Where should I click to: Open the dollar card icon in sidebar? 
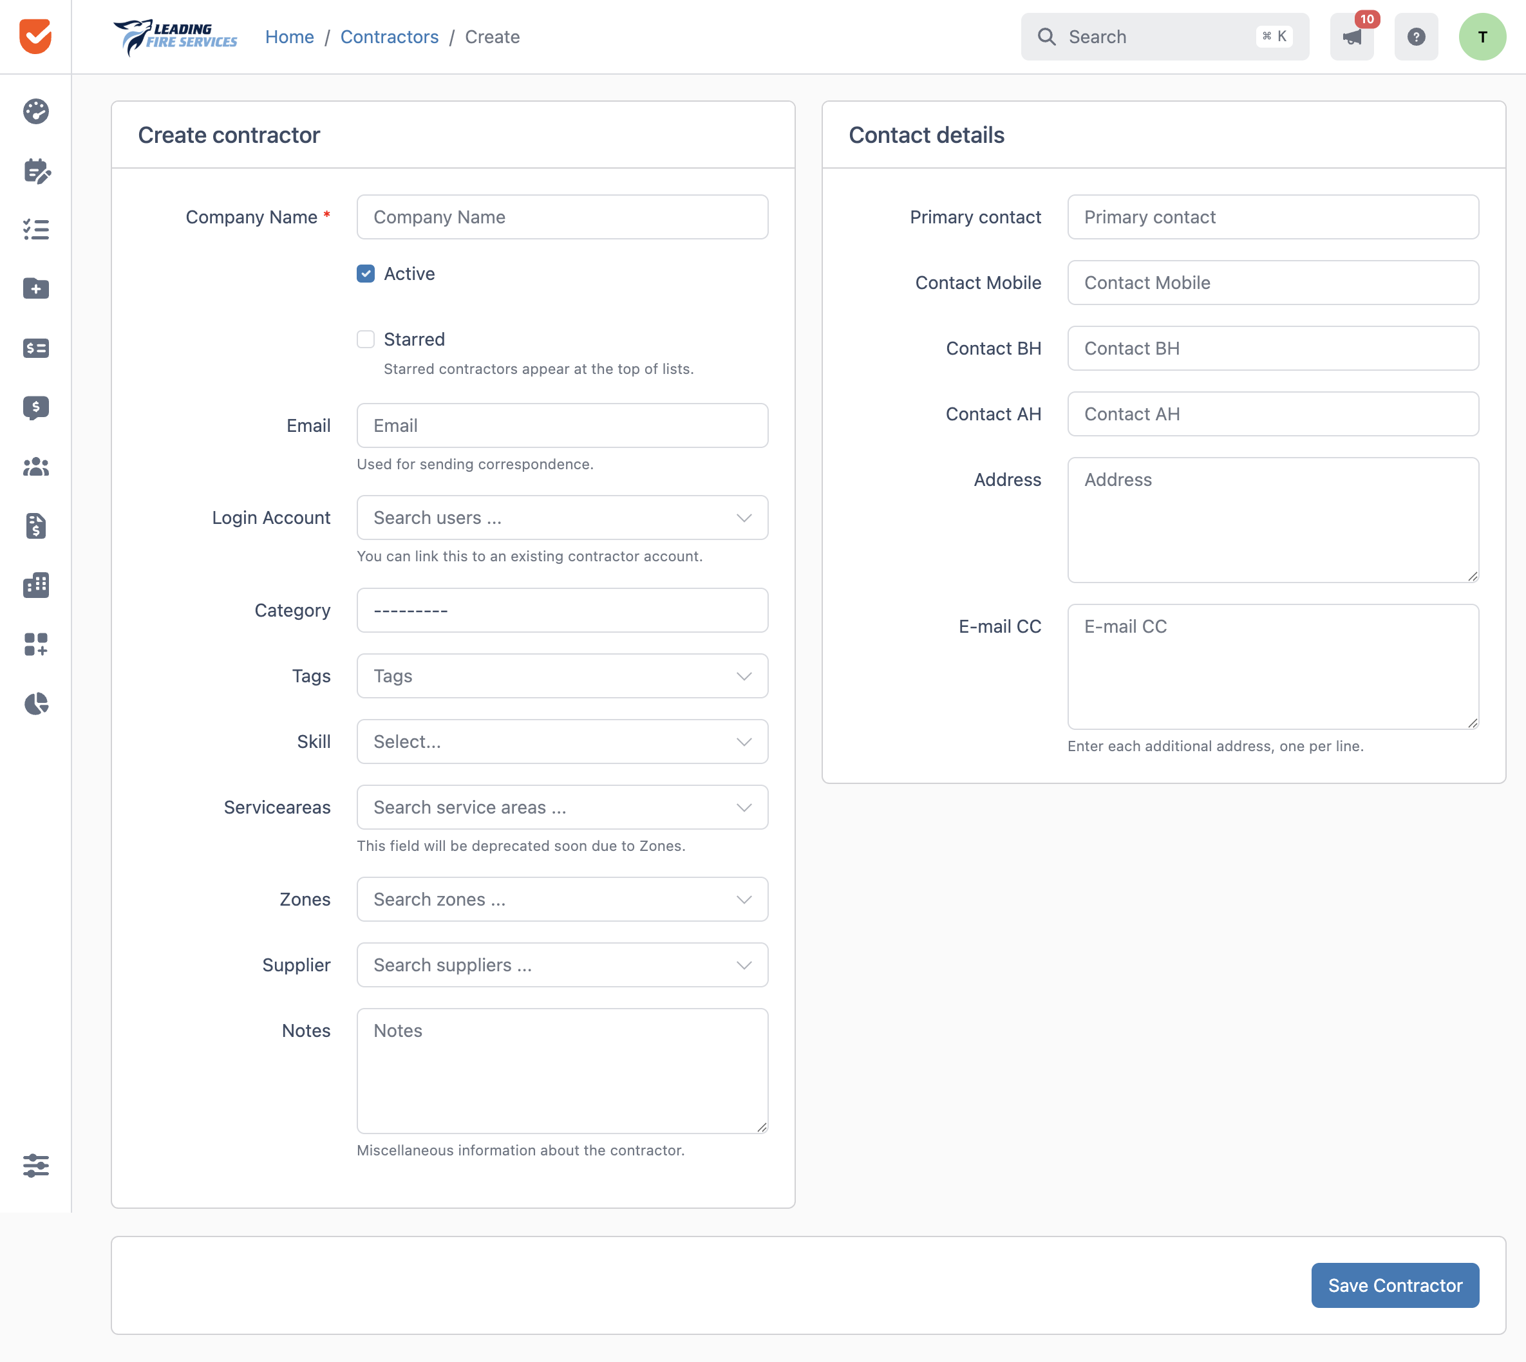click(36, 348)
